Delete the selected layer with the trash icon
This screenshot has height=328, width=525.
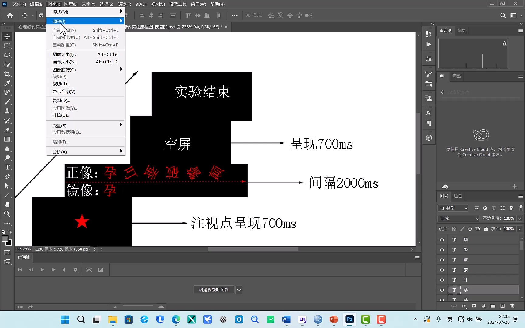[513, 306]
